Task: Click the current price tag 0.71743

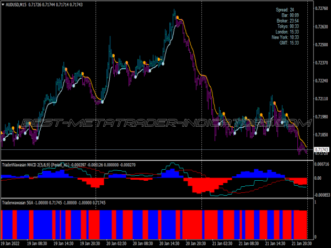Action: tap(322, 149)
